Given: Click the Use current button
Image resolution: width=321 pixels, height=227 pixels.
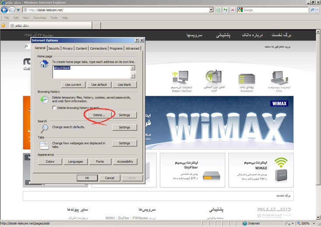Looking at the screenshot, I should tap(73, 84).
